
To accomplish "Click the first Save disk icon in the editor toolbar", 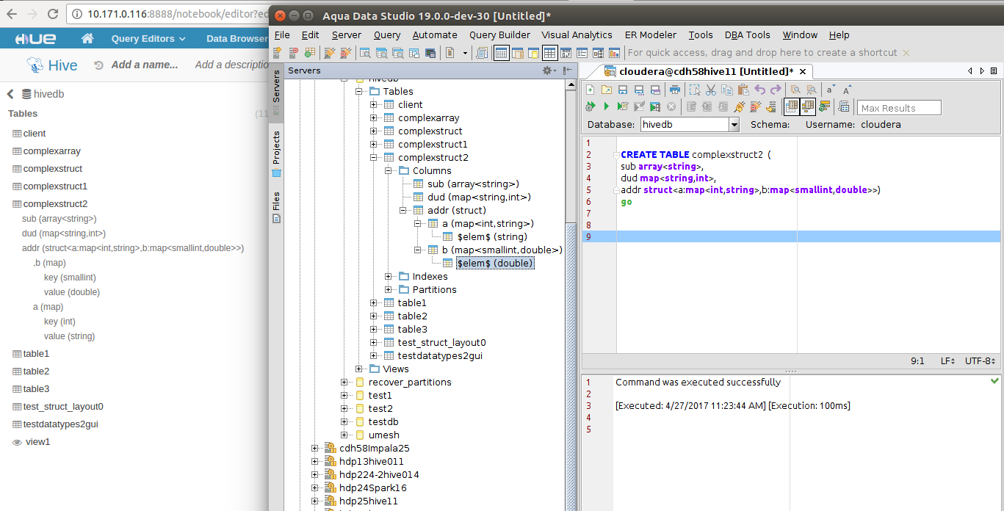I will (622, 90).
